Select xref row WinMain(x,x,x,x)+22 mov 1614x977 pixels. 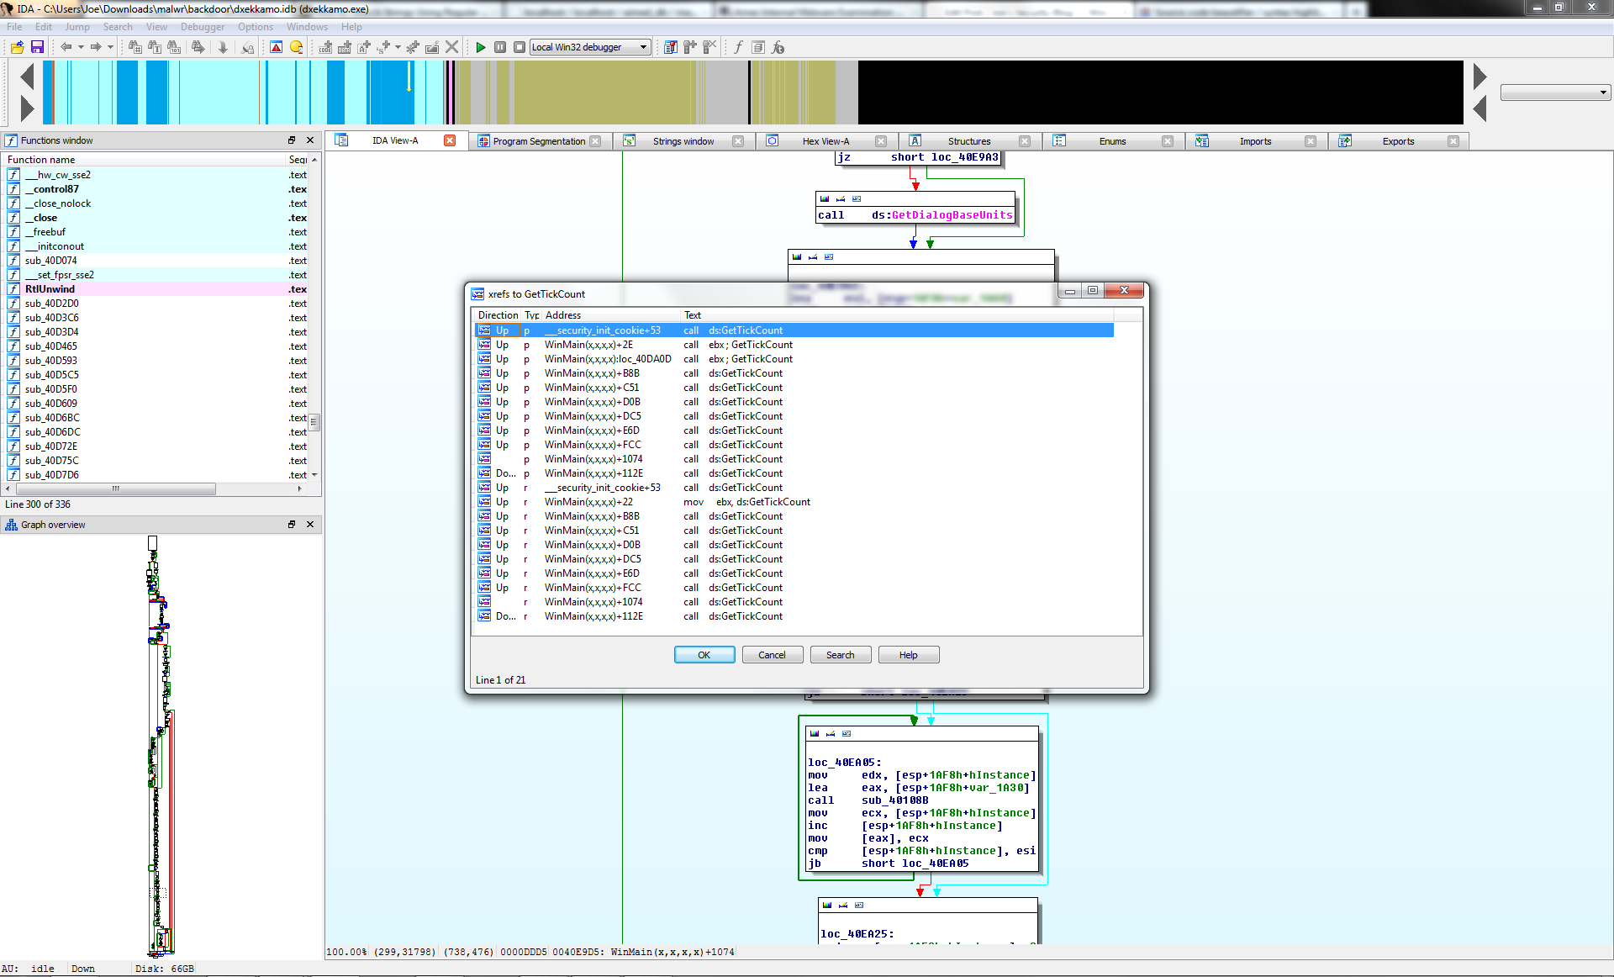(794, 502)
